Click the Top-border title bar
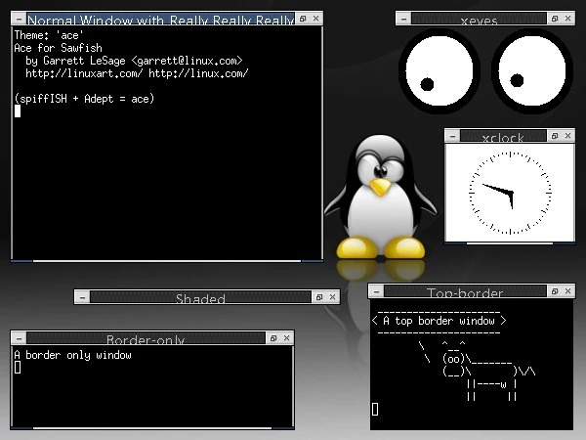586x440 pixels. [x=465, y=291]
